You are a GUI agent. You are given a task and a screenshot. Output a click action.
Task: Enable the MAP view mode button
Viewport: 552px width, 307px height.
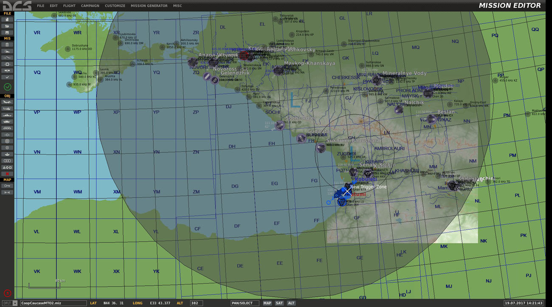click(267, 303)
